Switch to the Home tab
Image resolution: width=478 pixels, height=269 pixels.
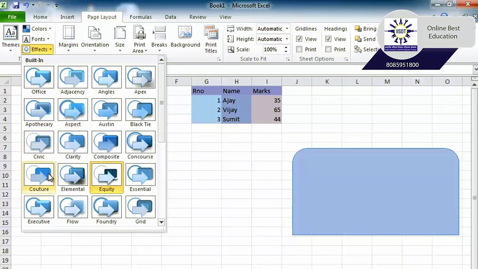coord(40,17)
